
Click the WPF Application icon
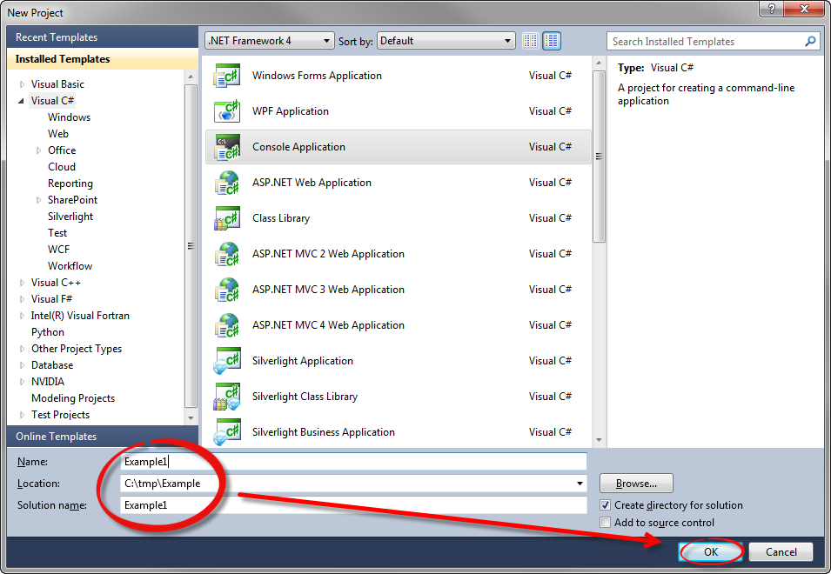(x=227, y=111)
